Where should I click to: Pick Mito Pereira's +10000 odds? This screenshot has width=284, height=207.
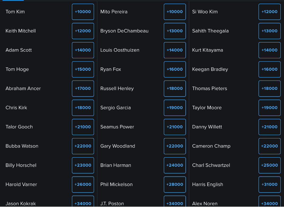coord(175,12)
